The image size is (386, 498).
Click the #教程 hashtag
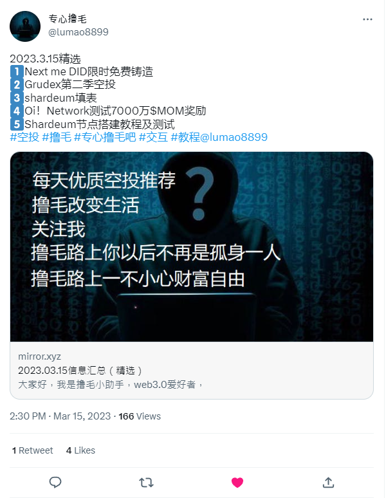pyautogui.click(x=185, y=137)
